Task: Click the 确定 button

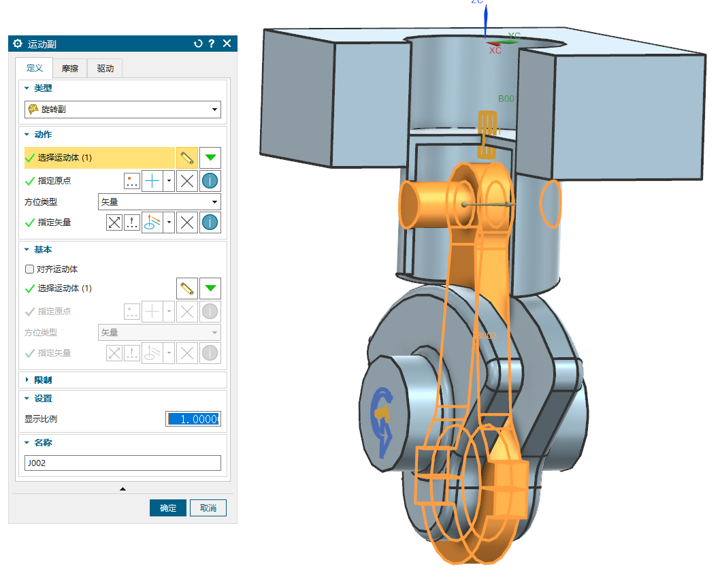Action: (168, 508)
